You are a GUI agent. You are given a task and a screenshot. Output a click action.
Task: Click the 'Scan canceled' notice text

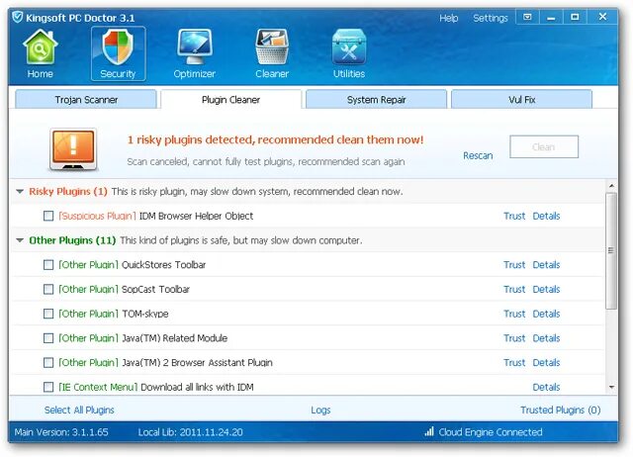[266, 162]
